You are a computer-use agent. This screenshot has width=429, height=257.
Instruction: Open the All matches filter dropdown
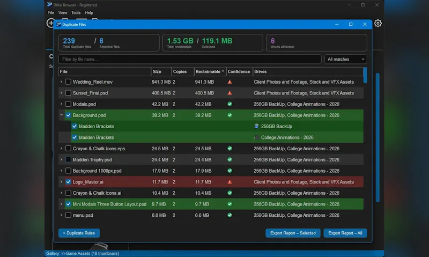(345, 59)
